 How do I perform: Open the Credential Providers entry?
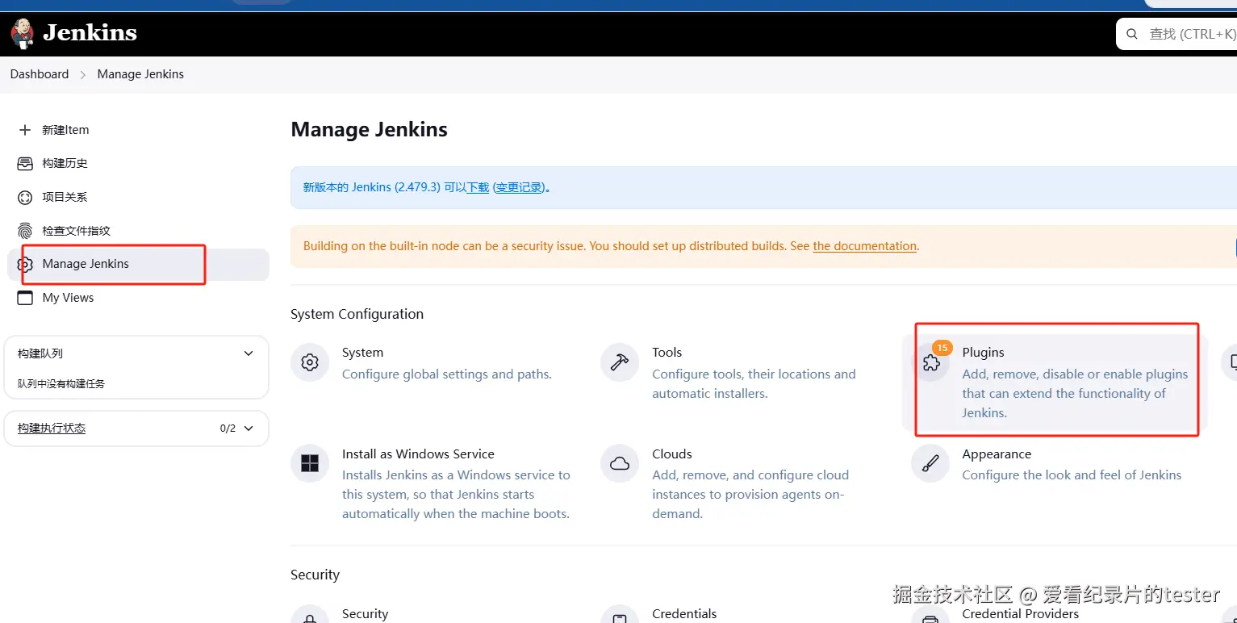(1020, 614)
